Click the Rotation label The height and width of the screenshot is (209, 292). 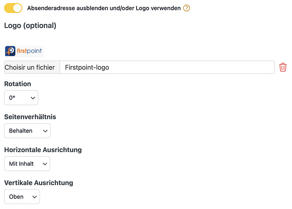(x=18, y=84)
